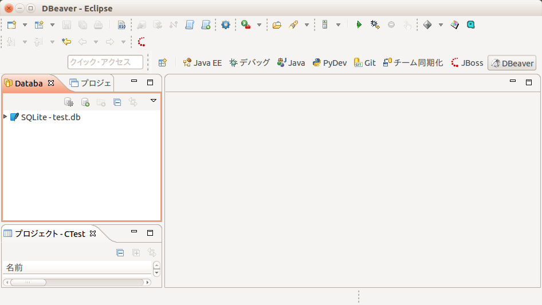The height and width of the screenshot is (305, 542).
Task: Open the grey diamond dropdown arrow
Action: (x=441, y=25)
